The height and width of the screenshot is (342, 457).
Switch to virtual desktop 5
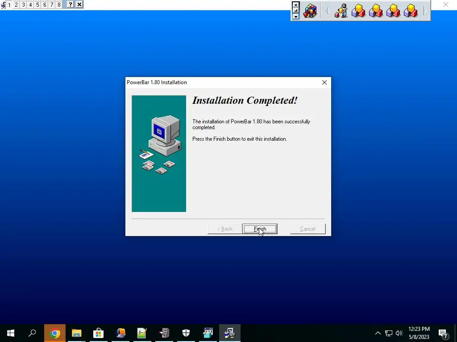click(x=37, y=4)
